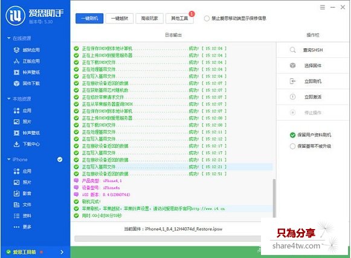Click the magnifier icon for 查询SHSH
Image resolution: width=351 pixels, height=258 pixels.
[293, 50]
